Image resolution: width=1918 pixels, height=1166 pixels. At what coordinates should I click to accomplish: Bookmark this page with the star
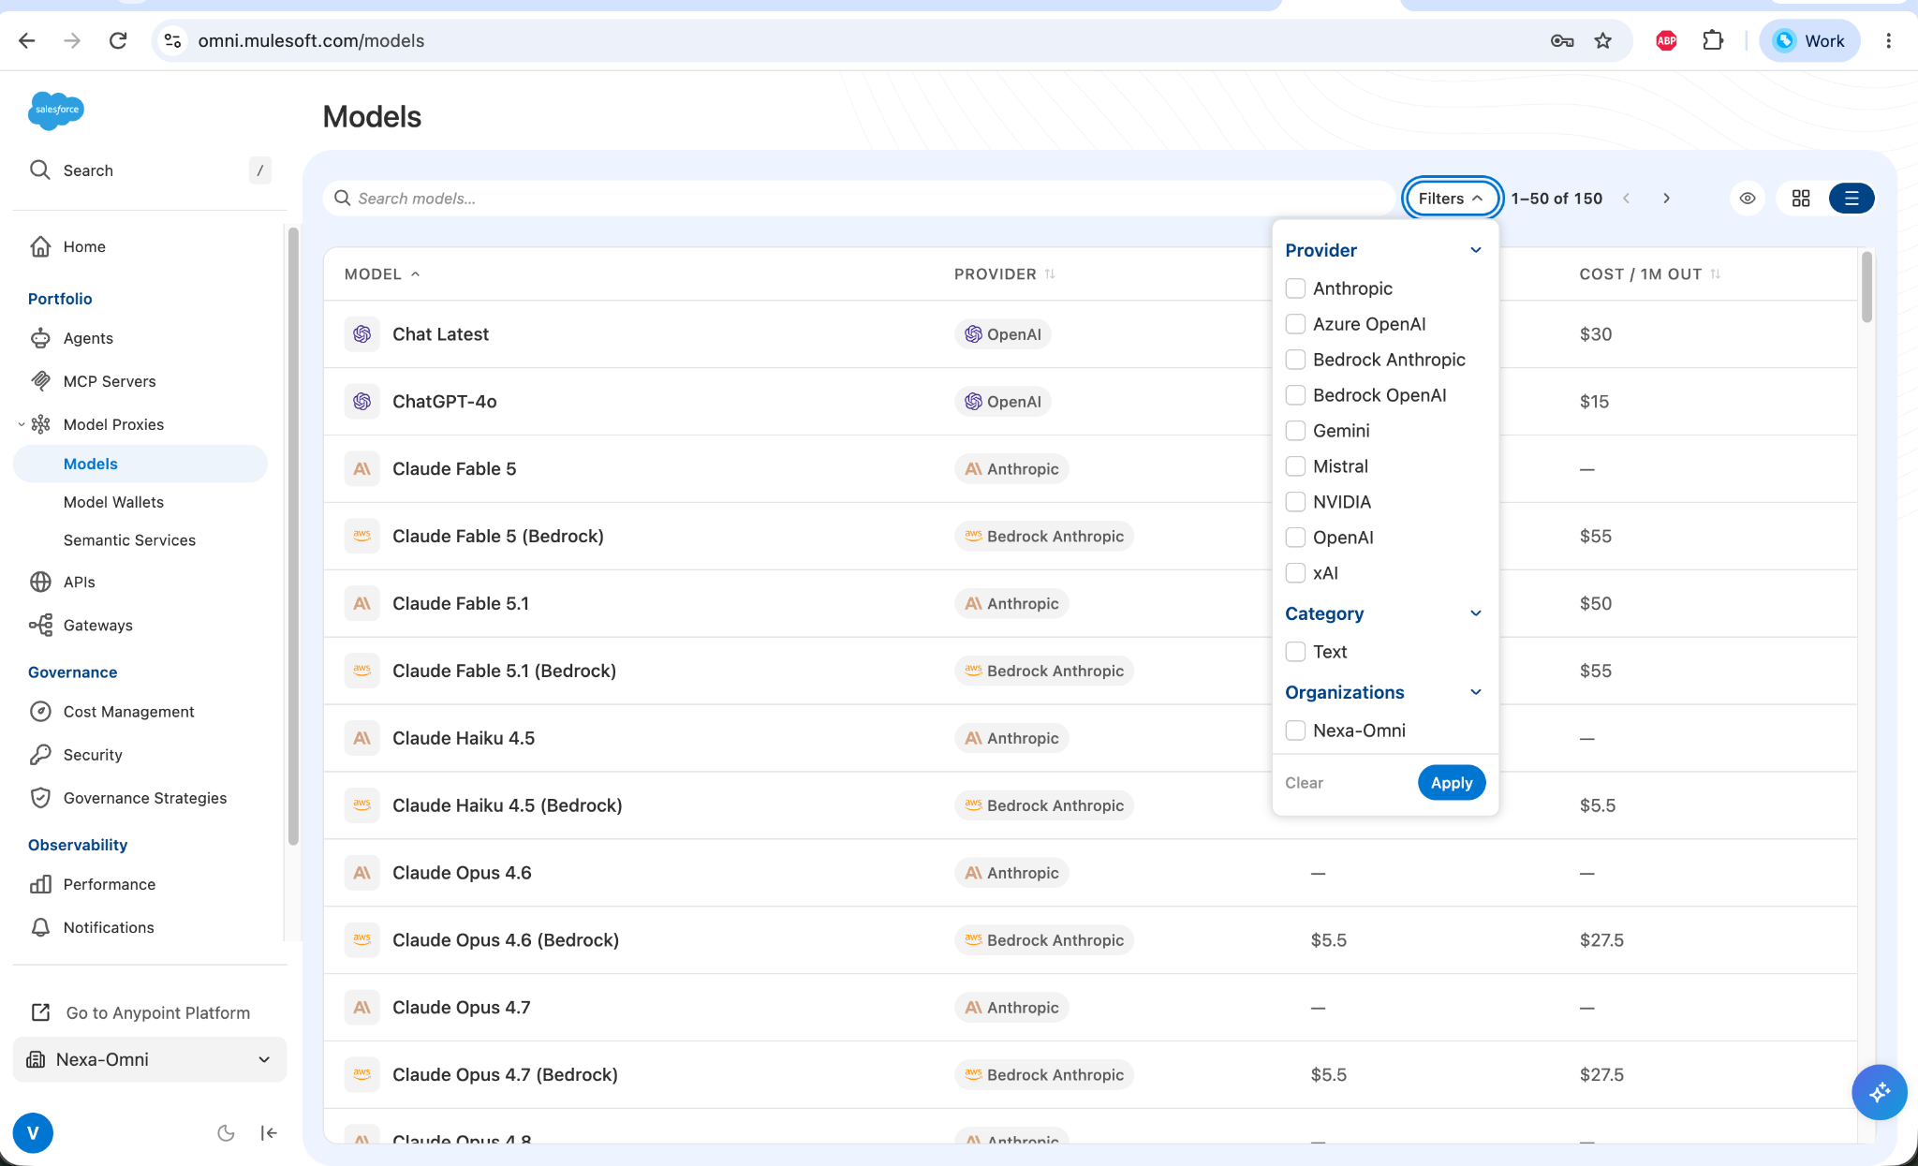pos(1603,40)
